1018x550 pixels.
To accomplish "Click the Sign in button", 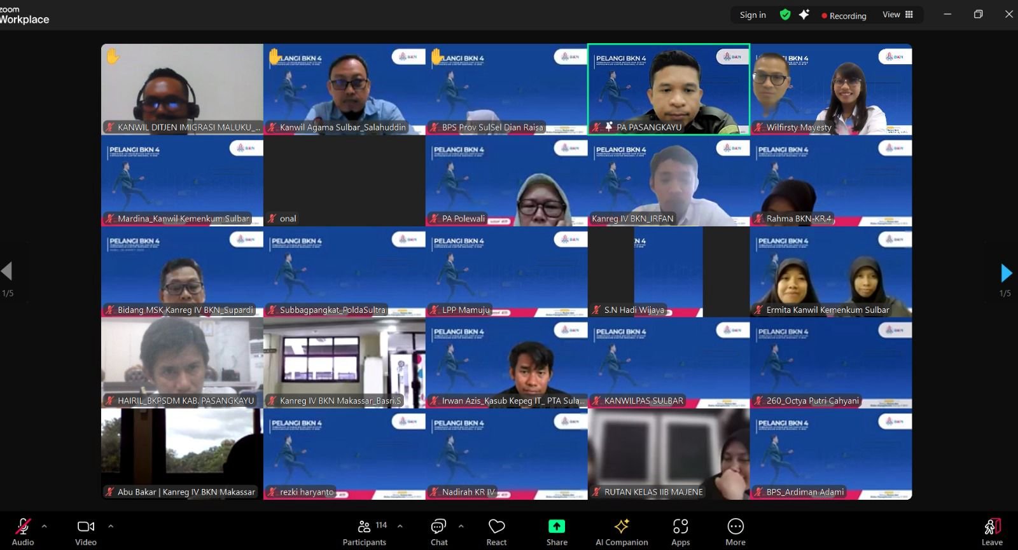I will tap(753, 15).
